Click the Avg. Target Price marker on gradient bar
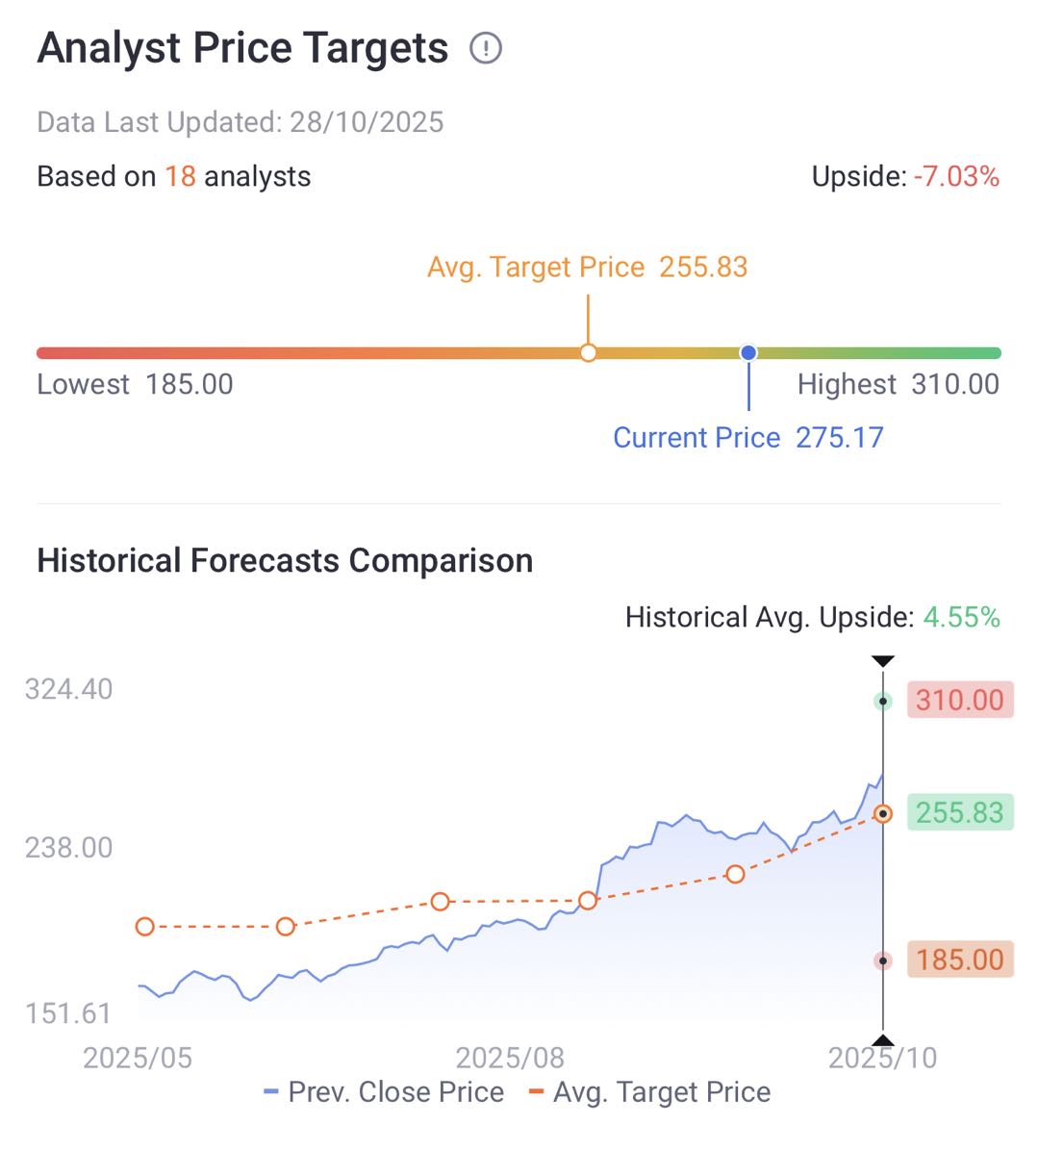Viewport: 1038px width, 1152px height. [x=588, y=353]
